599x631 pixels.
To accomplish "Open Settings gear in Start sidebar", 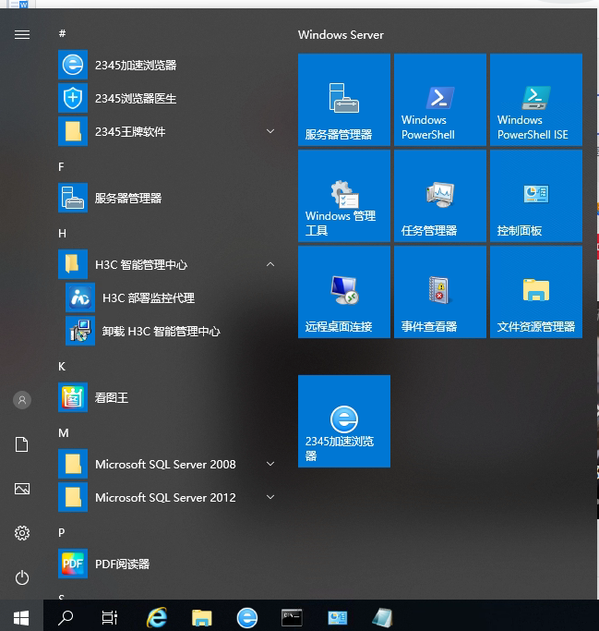I will (x=22, y=533).
